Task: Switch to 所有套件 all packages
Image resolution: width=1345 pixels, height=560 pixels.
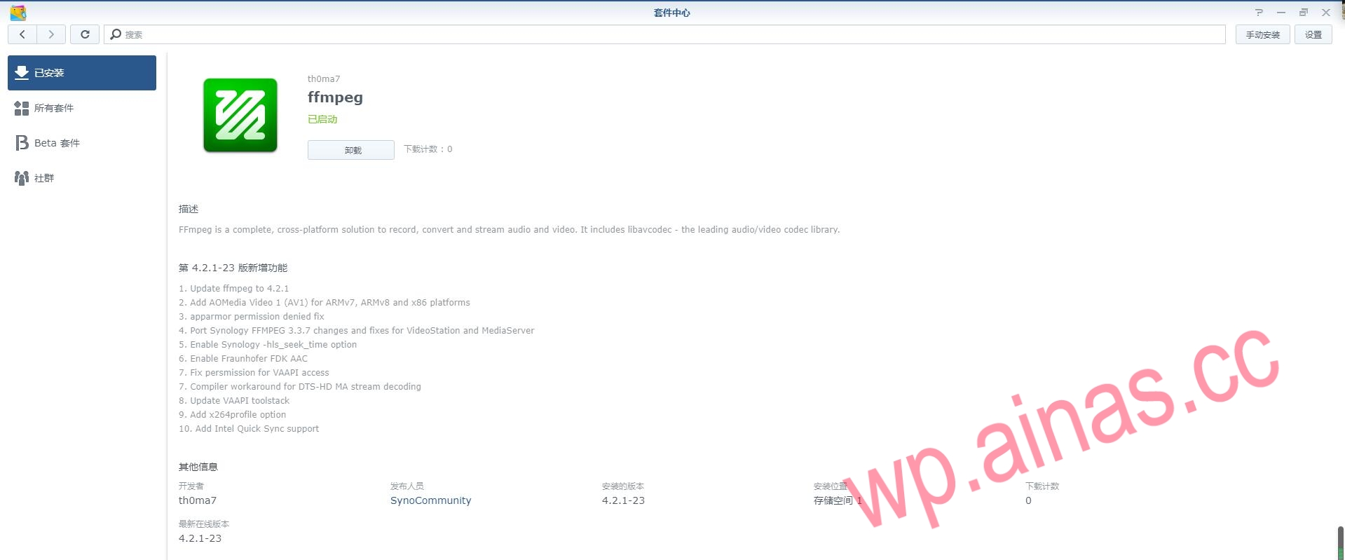Action: [x=82, y=108]
